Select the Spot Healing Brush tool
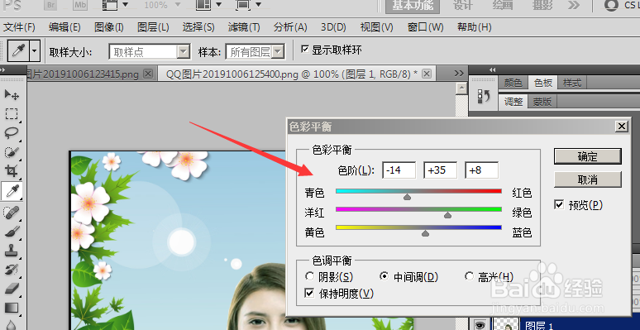This screenshot has height=330, width=640. coord(12,213)
